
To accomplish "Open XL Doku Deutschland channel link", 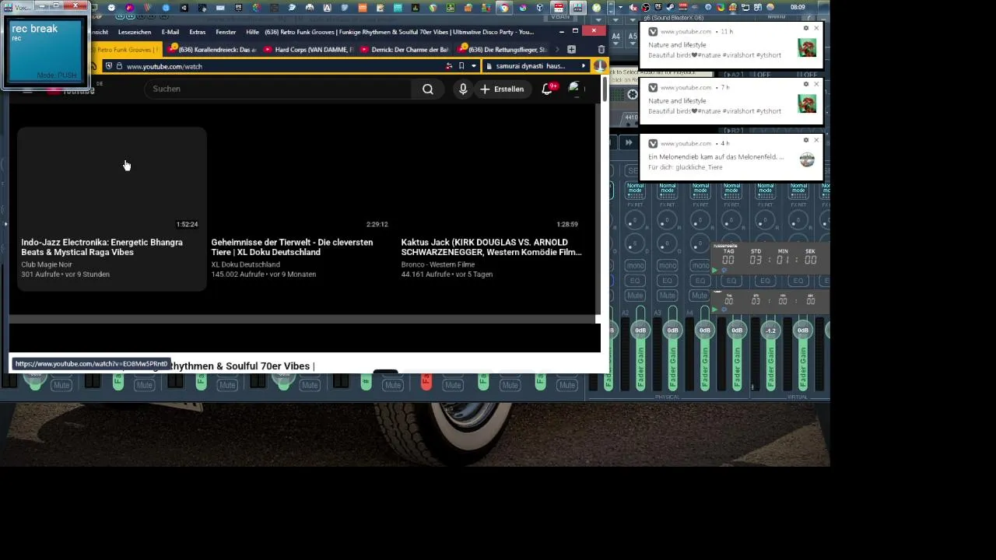I will point(245,264).
